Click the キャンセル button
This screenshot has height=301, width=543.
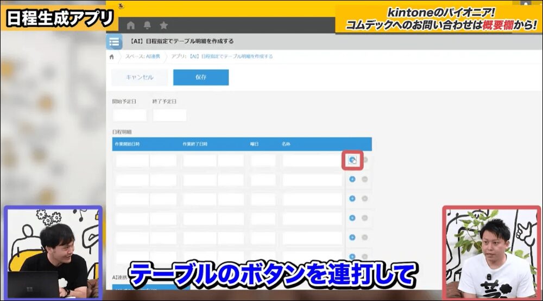[x=140, y=77]
